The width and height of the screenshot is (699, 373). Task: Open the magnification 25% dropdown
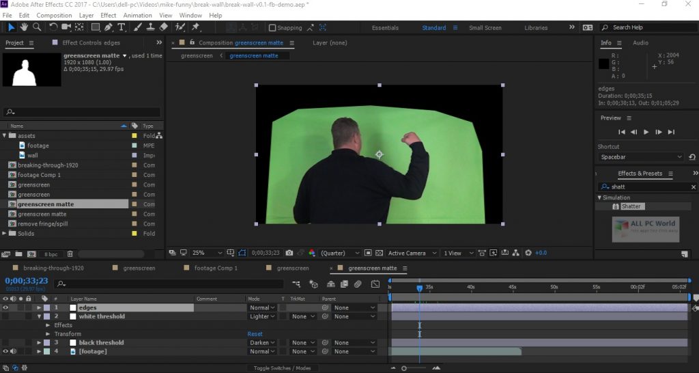click(x=207, y=253)
